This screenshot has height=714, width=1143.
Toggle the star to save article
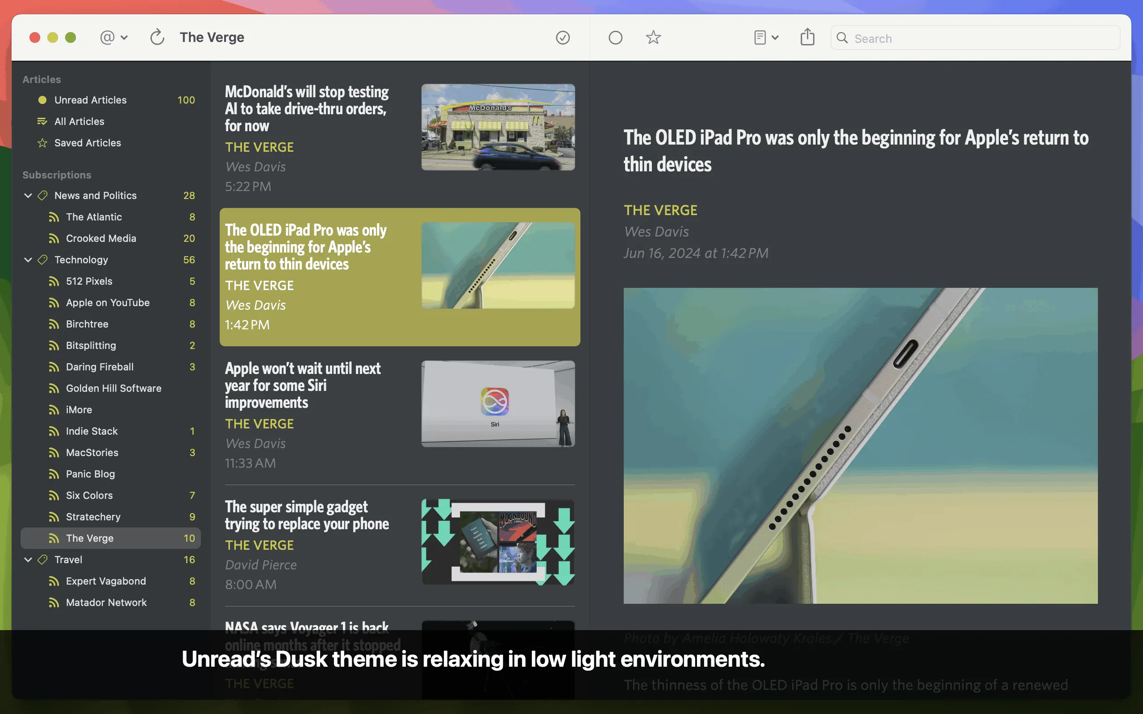click(x=653, y=37)
